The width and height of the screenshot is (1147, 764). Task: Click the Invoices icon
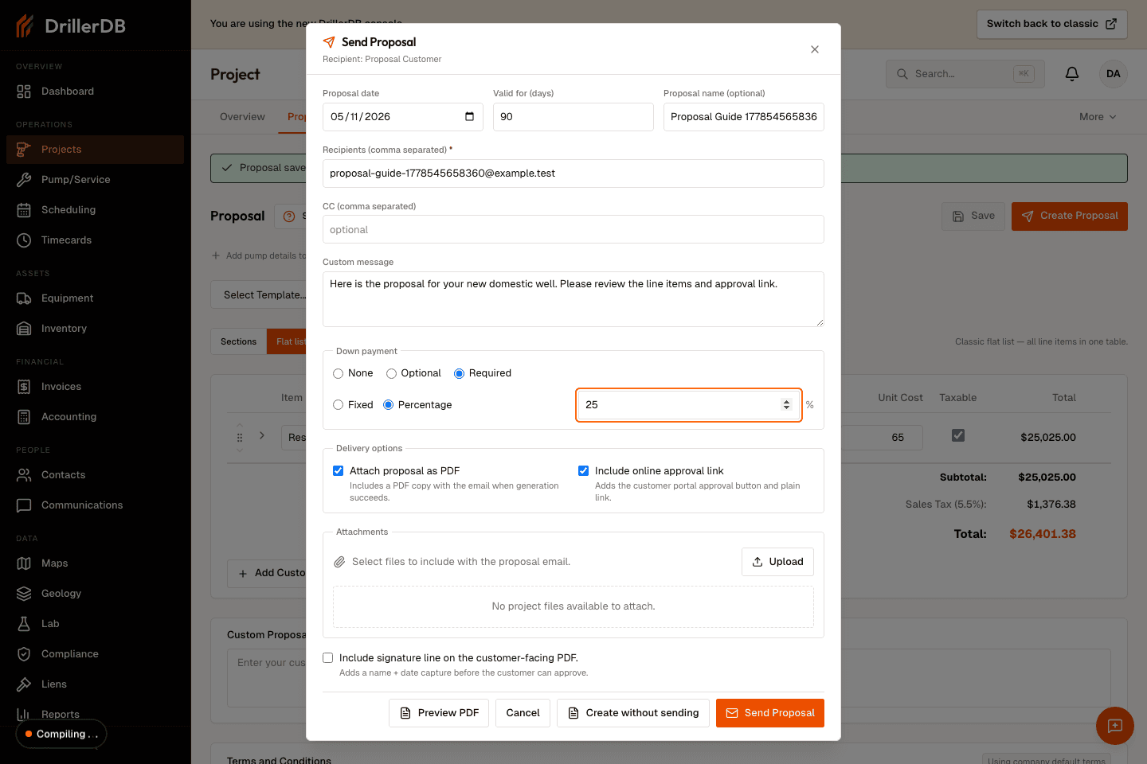point(24,387)
